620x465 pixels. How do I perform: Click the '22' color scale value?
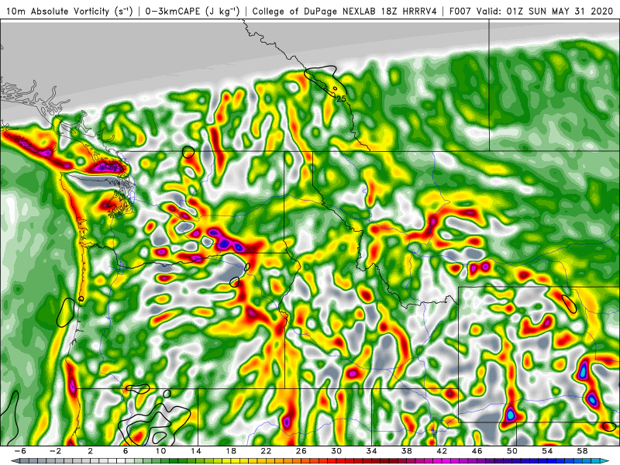pos(266,451)
